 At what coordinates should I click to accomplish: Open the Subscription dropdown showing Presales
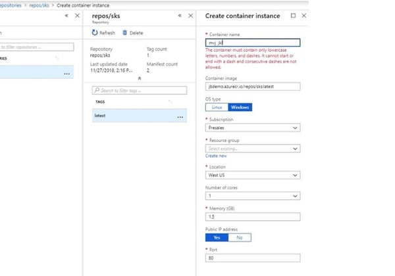(253, 127)
